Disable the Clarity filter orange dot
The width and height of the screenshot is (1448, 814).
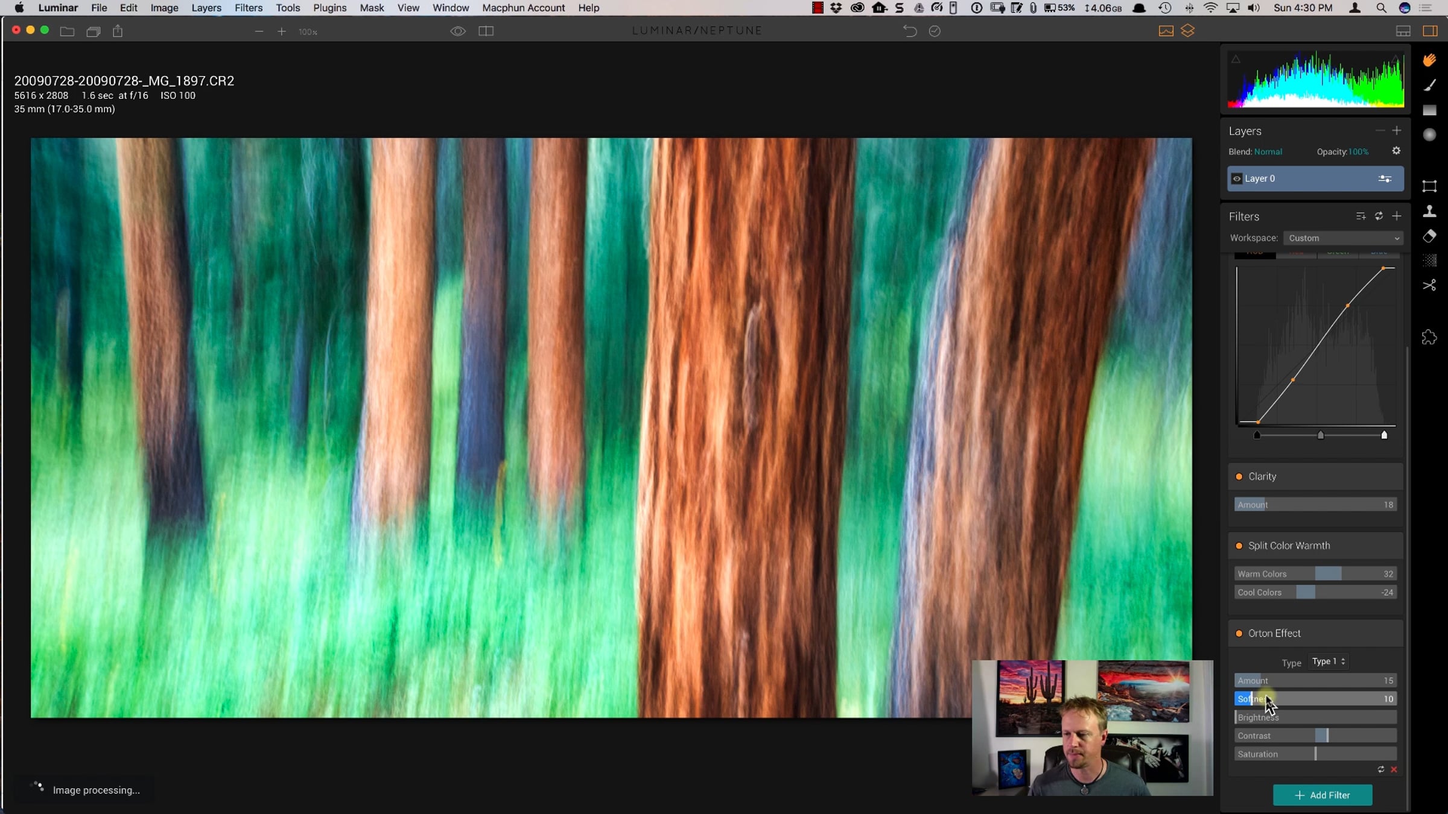point(1239,477)
